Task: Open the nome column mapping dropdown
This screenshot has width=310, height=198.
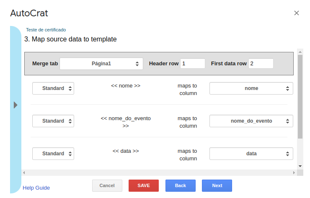Action: pos(251,88)
